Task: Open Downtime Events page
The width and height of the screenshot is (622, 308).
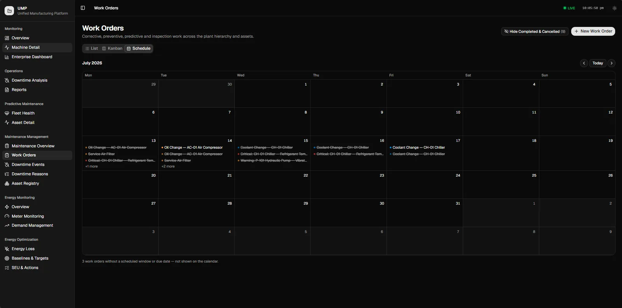Action: 37,165
